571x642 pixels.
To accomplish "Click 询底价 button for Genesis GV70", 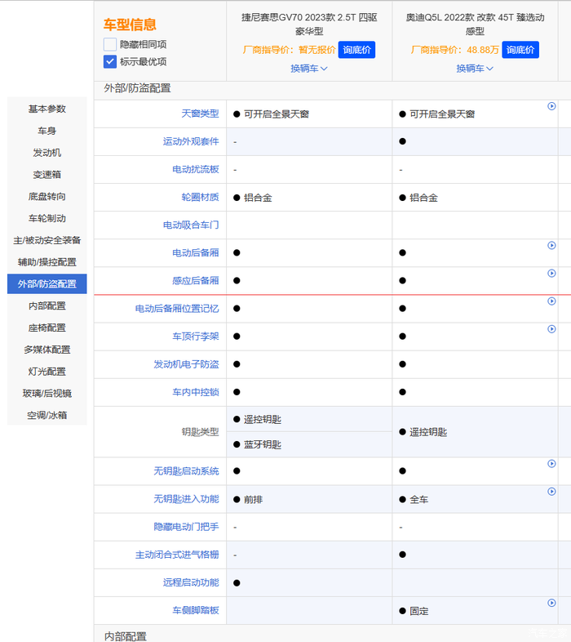I will (356, 50).
